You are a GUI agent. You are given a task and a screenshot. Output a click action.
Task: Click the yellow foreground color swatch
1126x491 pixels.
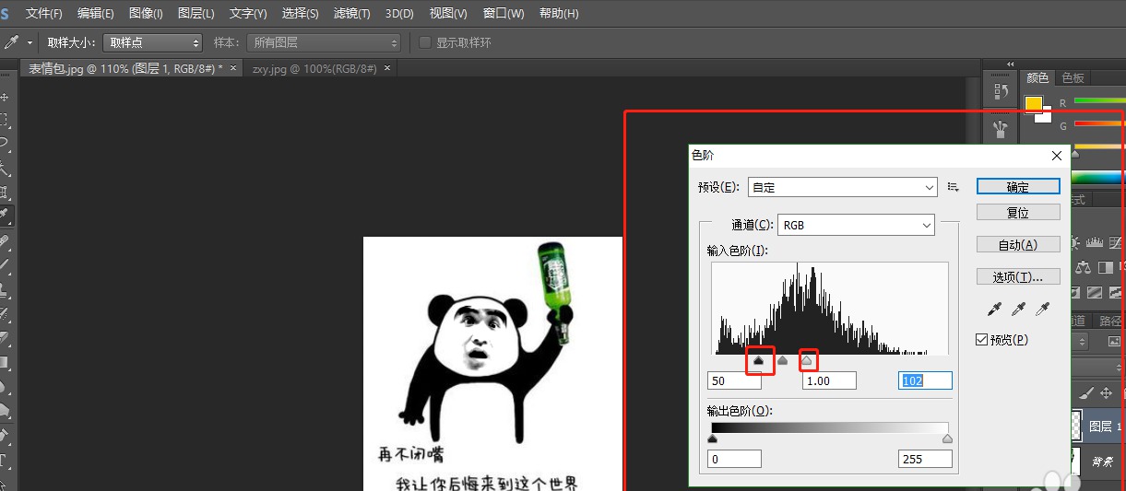1034,103
